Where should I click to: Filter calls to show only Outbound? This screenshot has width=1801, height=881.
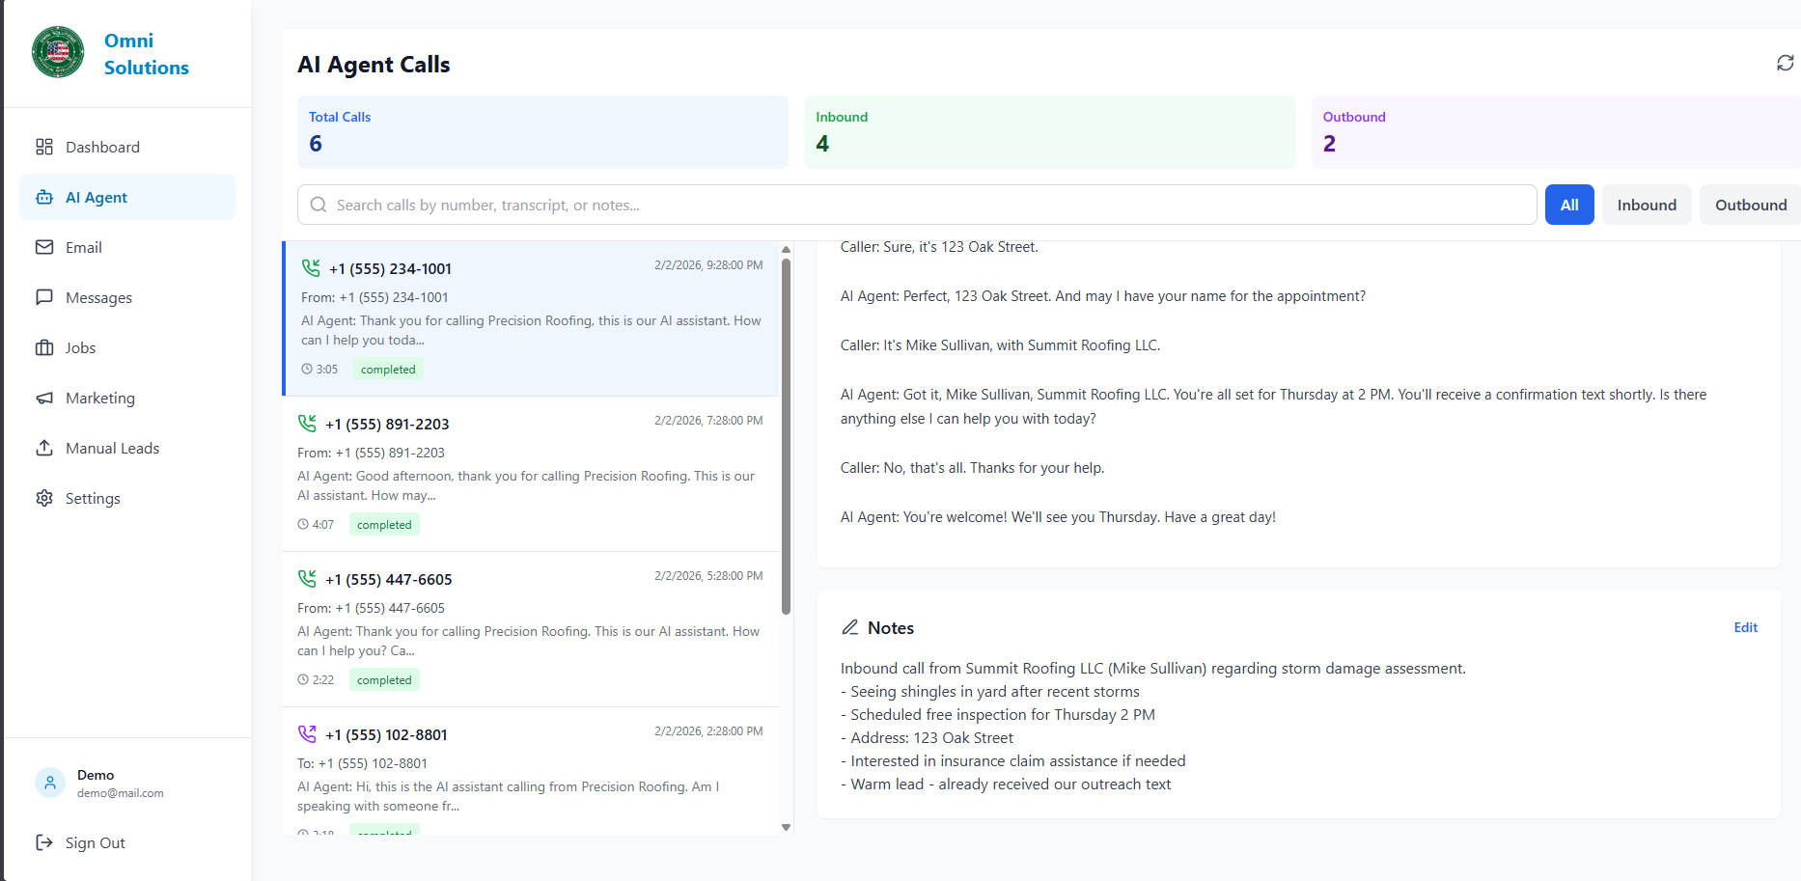pos(1750,205)
